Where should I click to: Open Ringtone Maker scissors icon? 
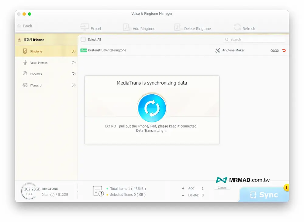[218, 51]
